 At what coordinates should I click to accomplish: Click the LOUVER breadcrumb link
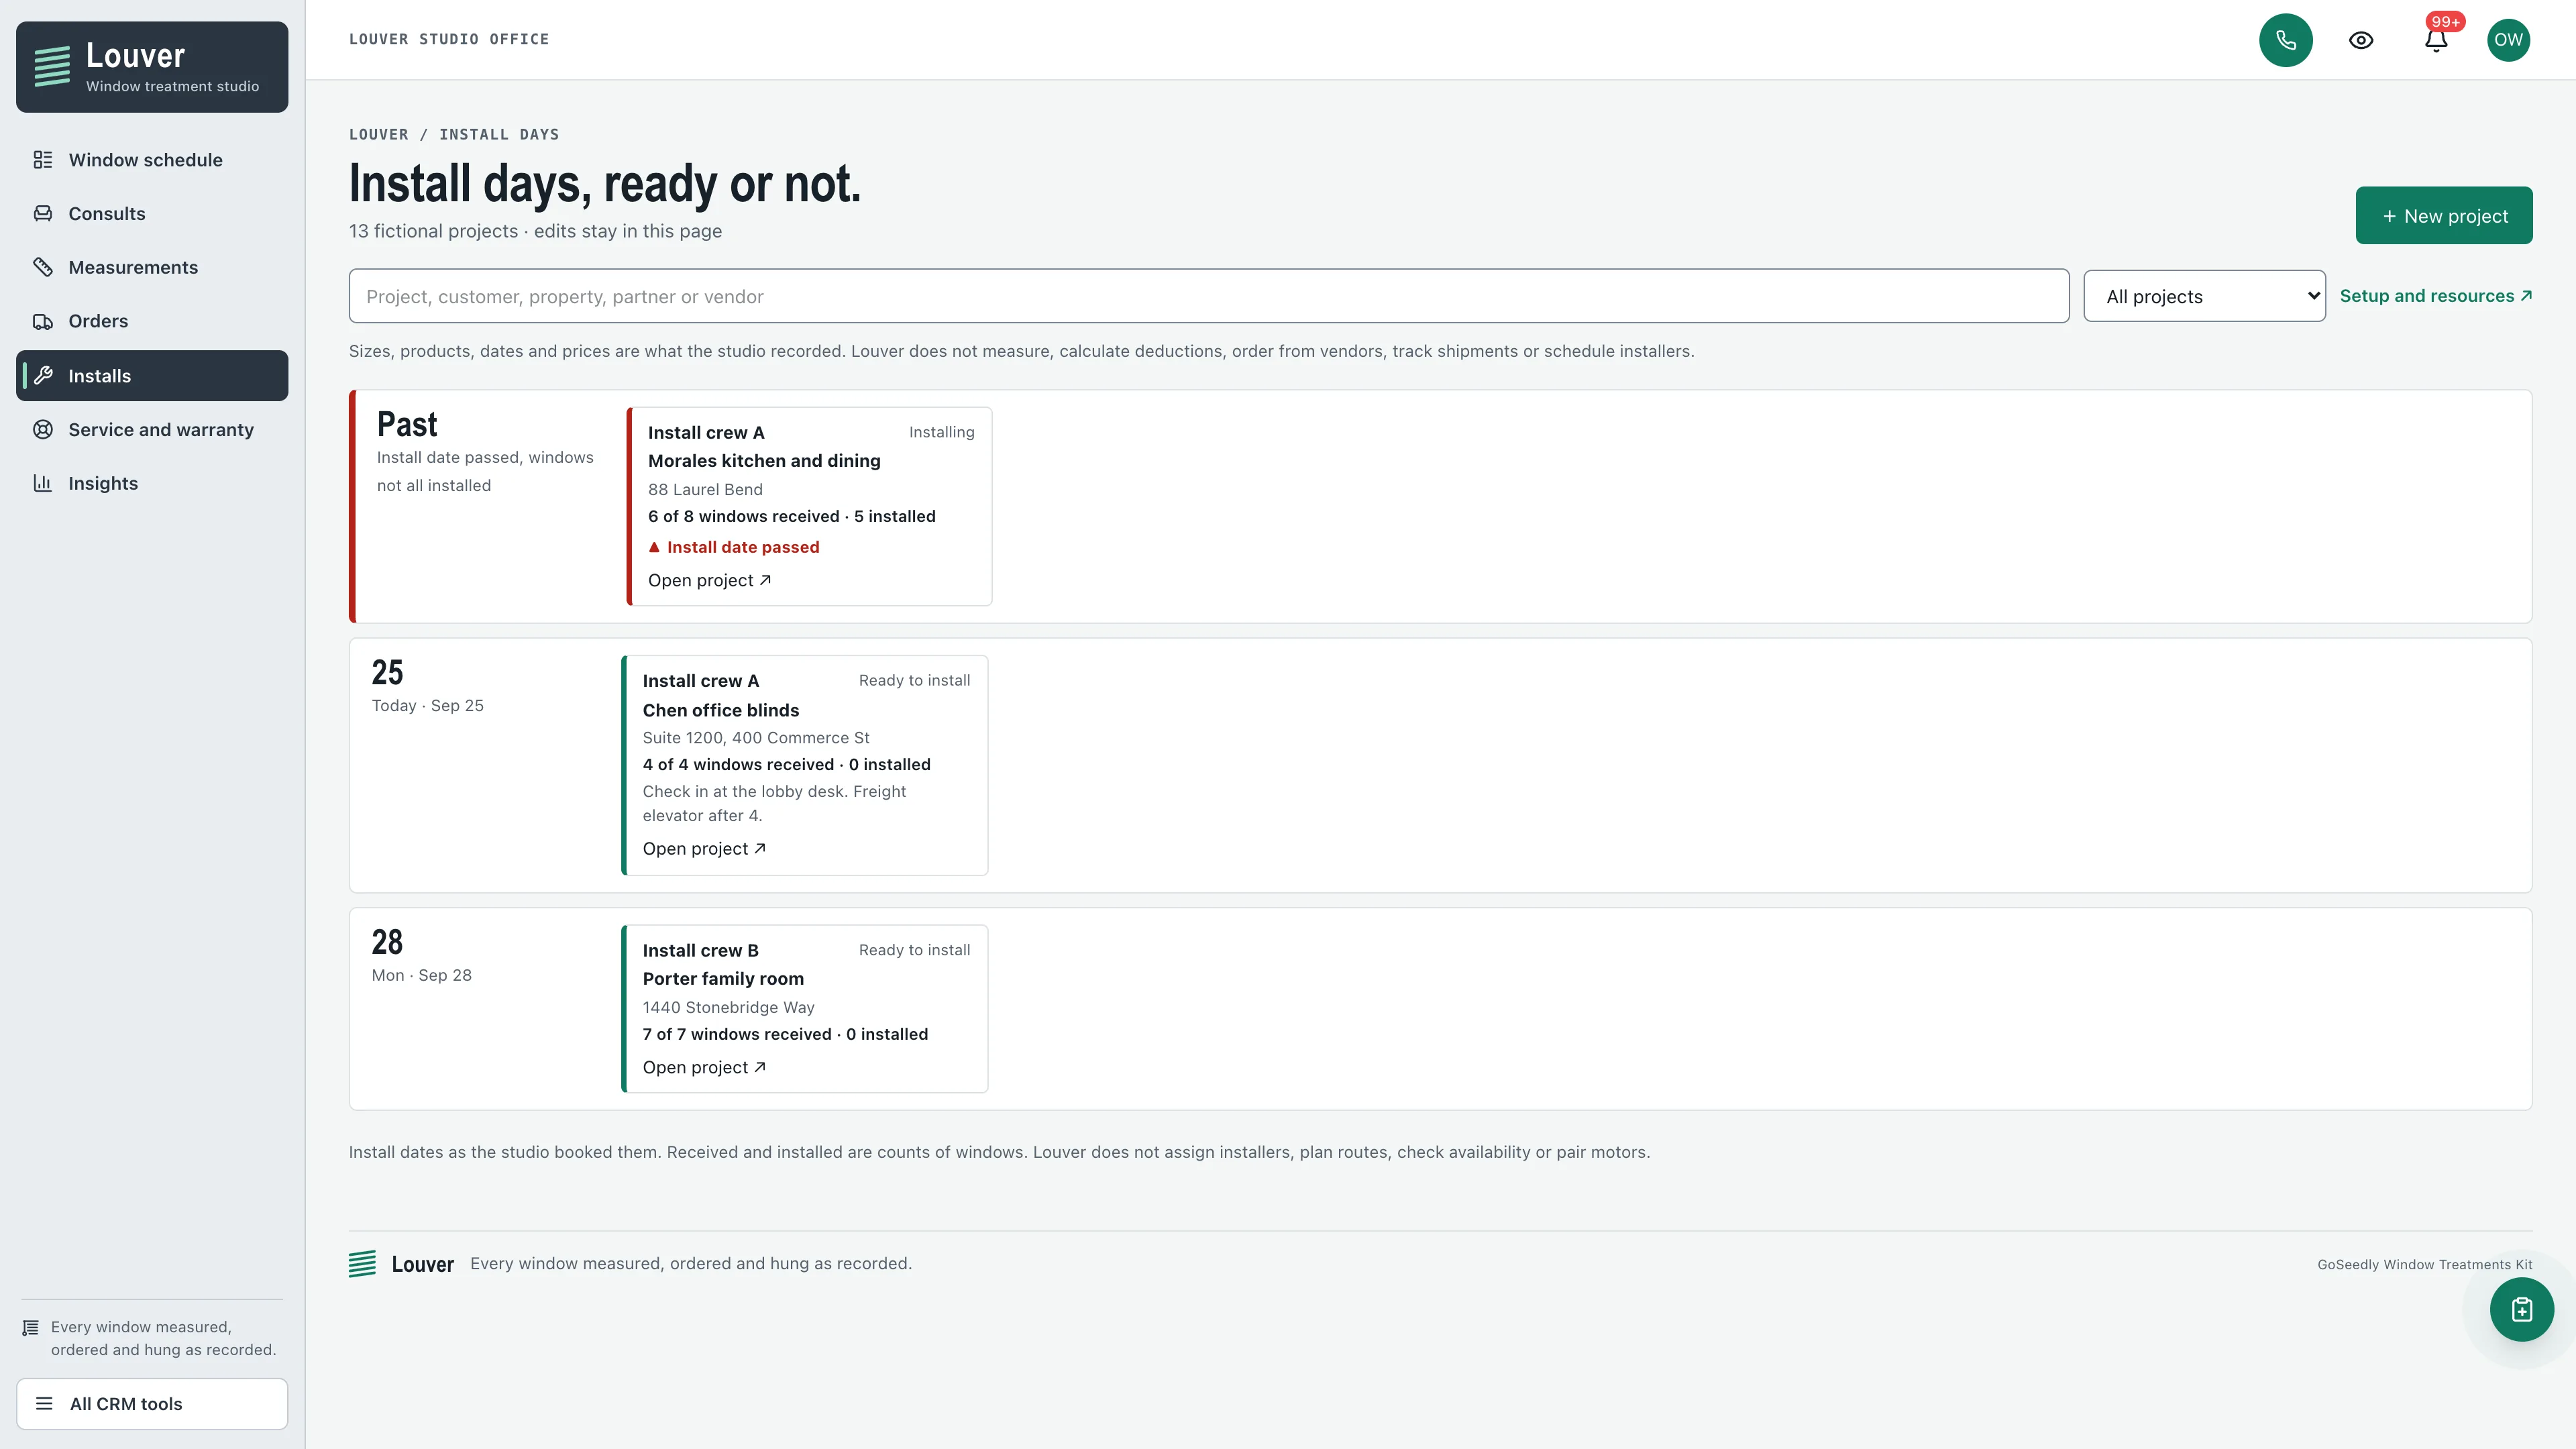coord(378,134)
